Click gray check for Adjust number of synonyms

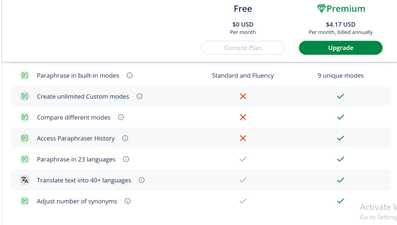pyautogui.click(x=243, y=201)
